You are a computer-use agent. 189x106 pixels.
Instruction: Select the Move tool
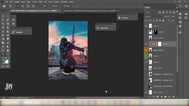coord(3,16)
